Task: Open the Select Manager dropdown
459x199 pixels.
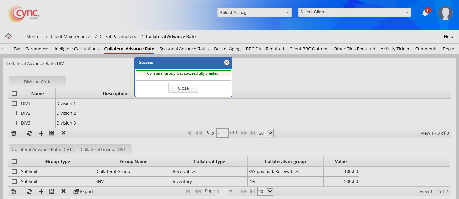Action: click(254, 13)
